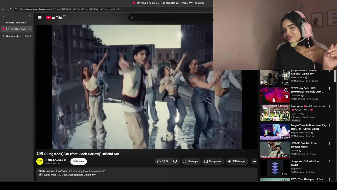Viewport: 337px width, 190px height.
Task: Open options menu for the Arabic story video
Action: click(329, 107)
